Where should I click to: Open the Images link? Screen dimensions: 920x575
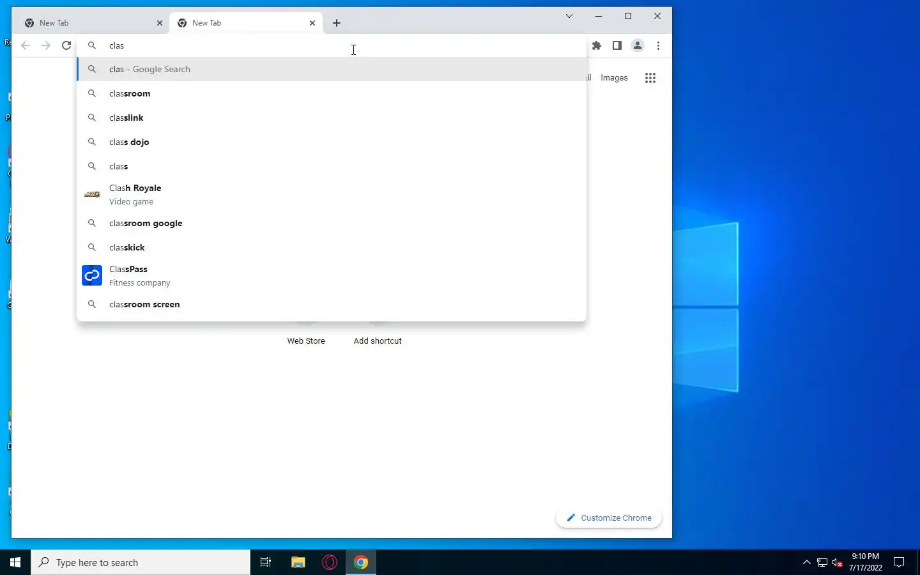(x=614, y=78)
